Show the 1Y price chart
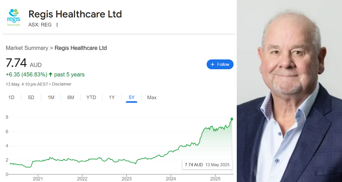 click(x=112, y=97)
